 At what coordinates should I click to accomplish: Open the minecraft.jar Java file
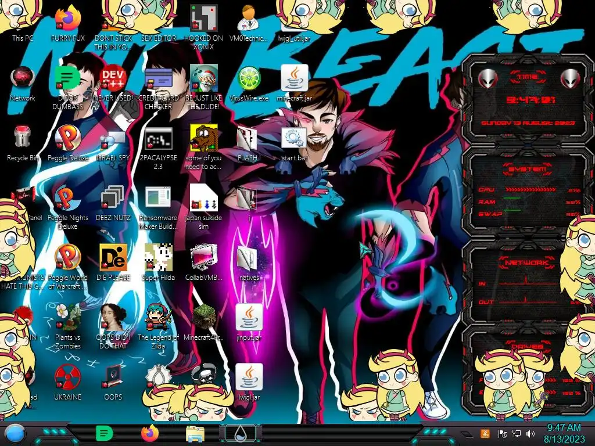point(294,84)
